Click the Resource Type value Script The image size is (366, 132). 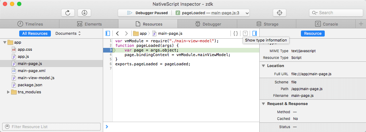(x=296, y=57)
